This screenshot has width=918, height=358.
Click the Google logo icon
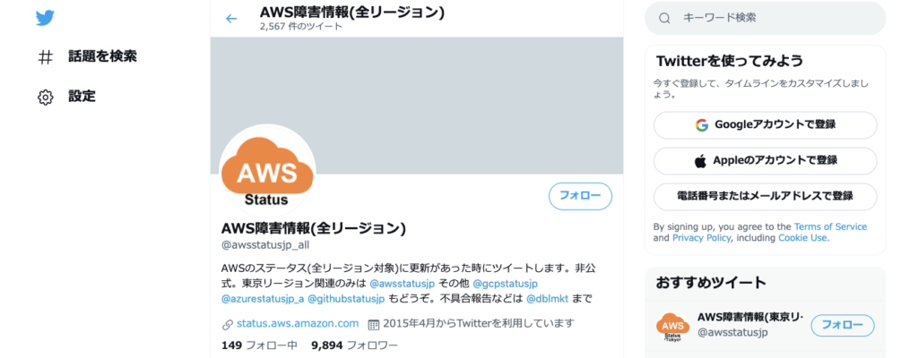point(701,124)
